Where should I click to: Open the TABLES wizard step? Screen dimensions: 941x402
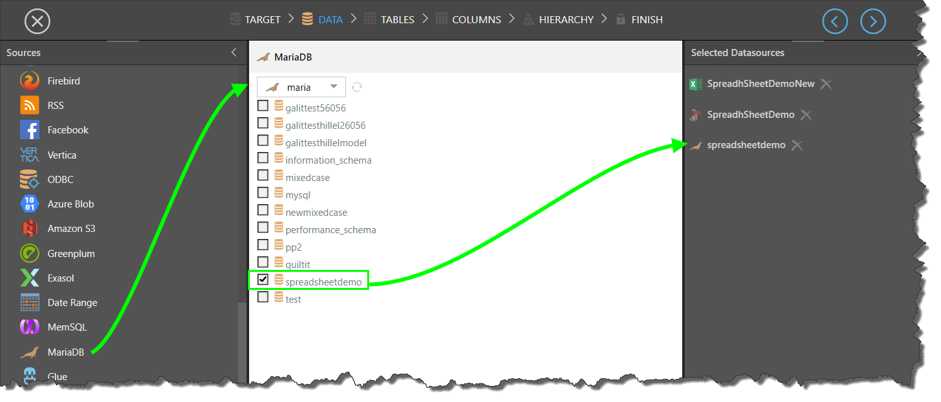[x=389, y=20]
